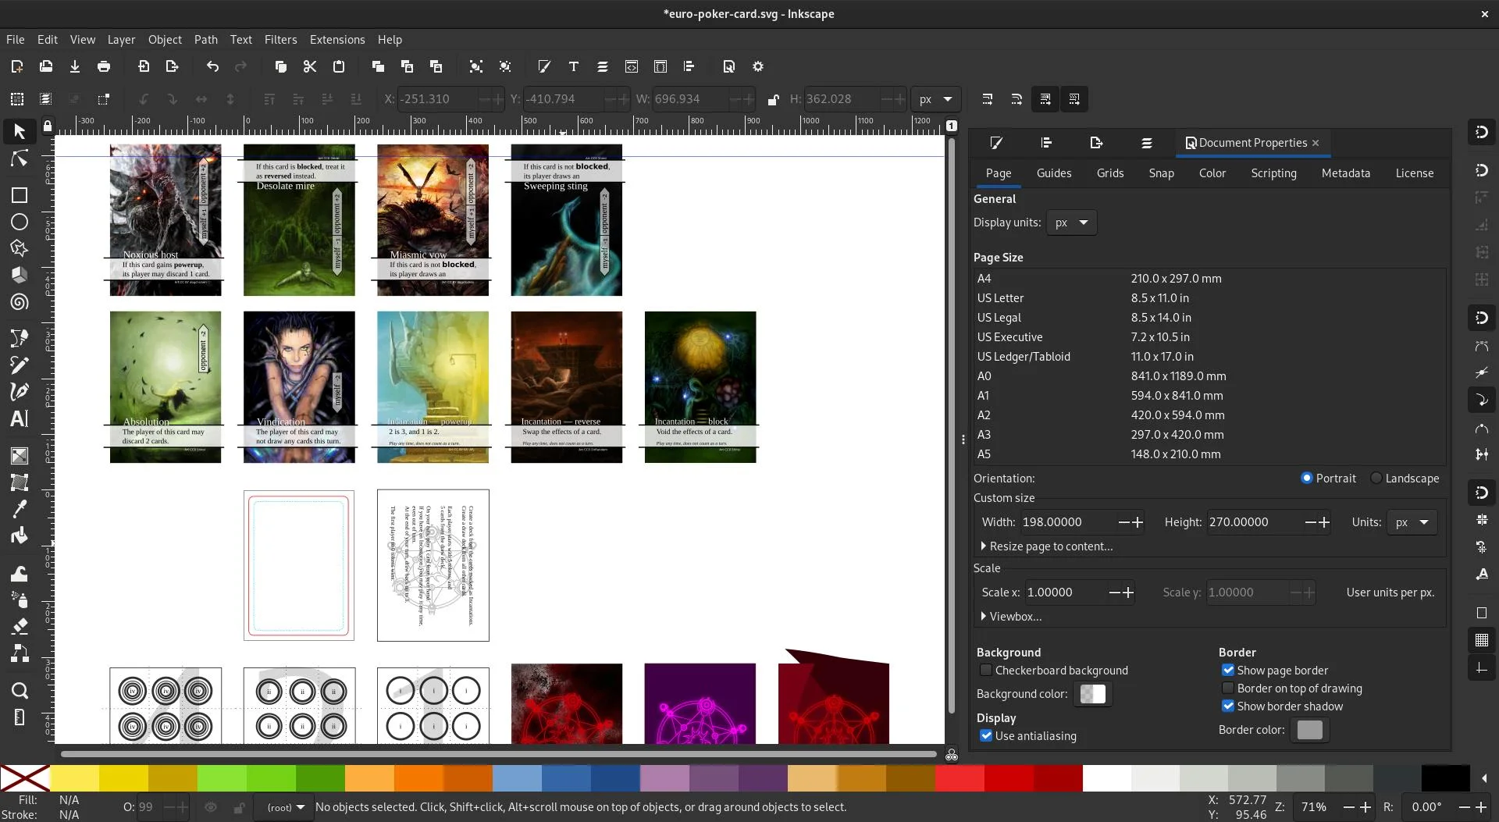Click the zoom percentage field

pyautogui.click(x=1314, y=807)
